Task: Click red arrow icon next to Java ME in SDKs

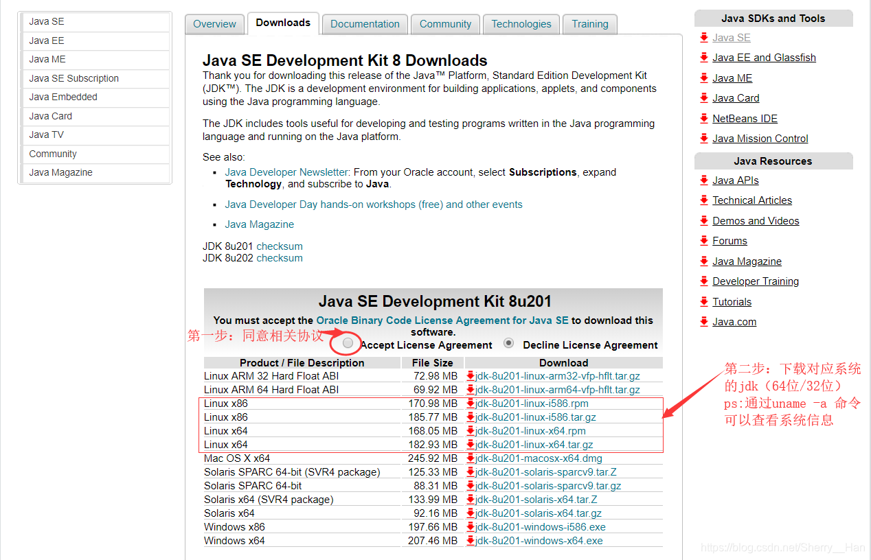Action: click(x=704, y=78)
